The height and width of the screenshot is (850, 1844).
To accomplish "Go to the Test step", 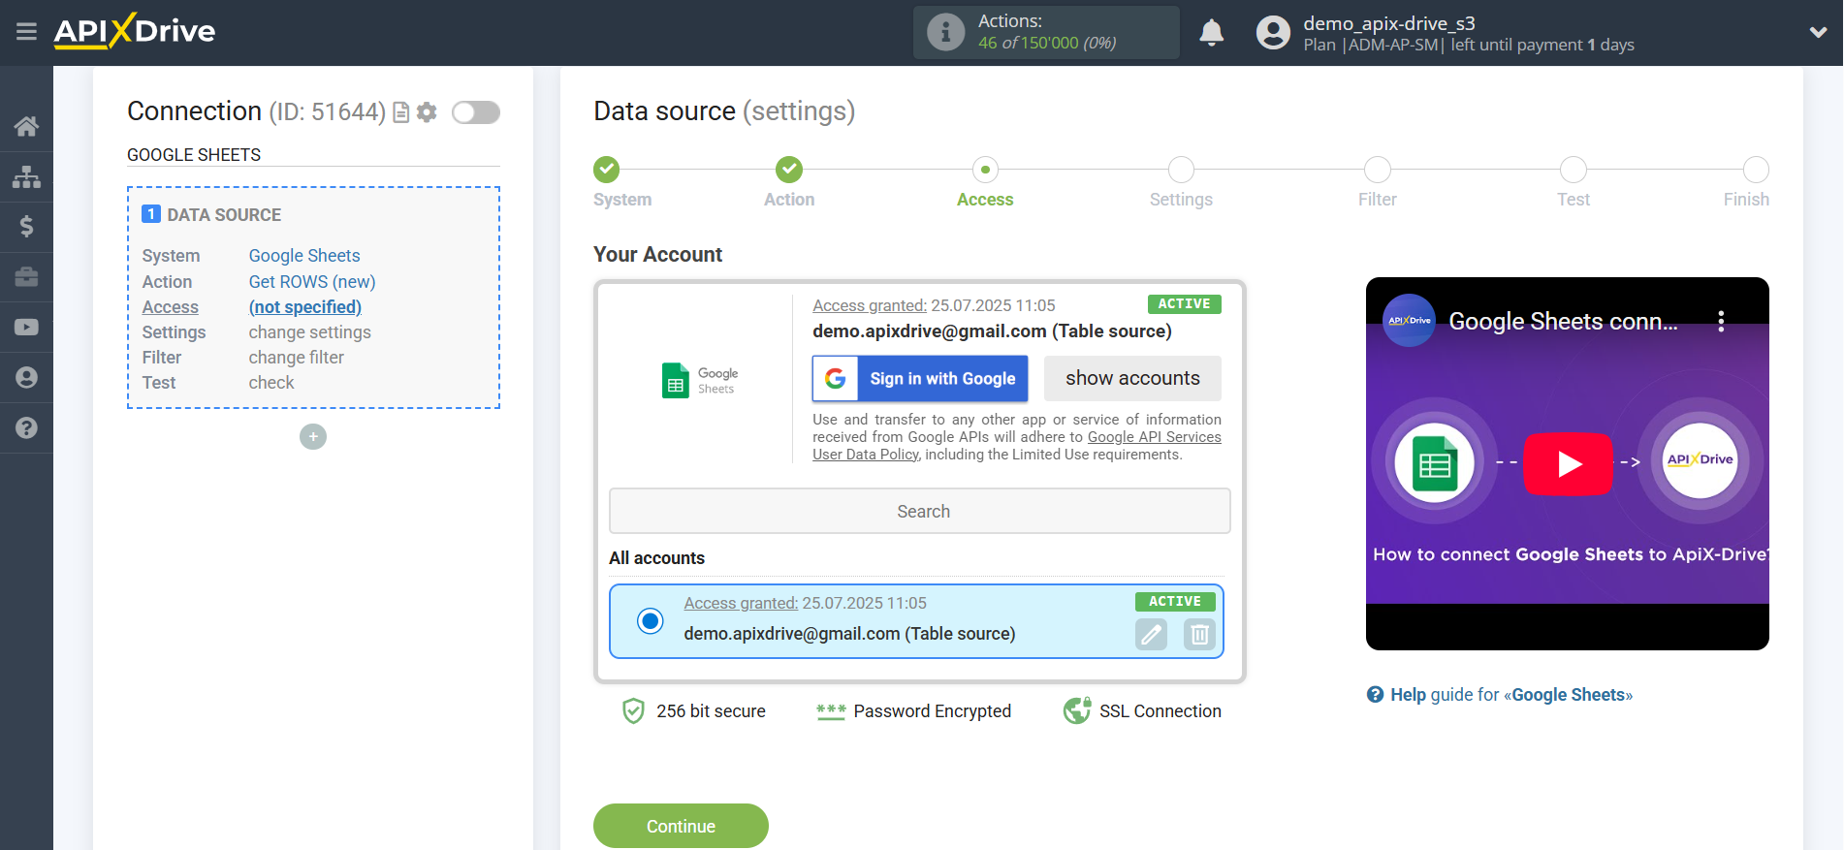I will click(1573, 170).
